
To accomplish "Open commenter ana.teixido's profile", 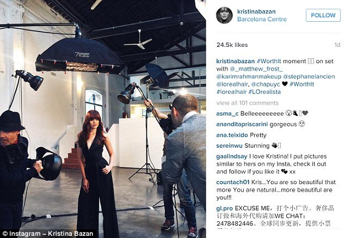I will 232,135.
